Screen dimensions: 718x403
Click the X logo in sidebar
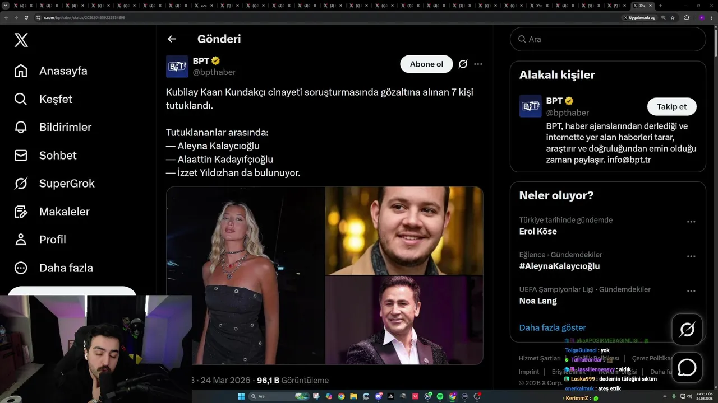(21, 40)
